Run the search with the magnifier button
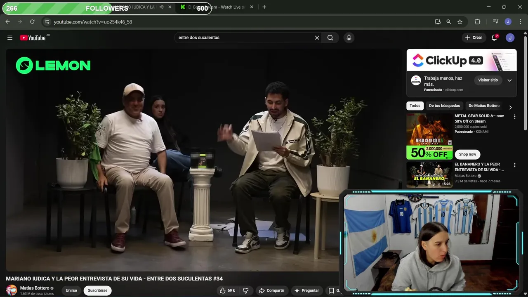528x297 pixels. point(330,38)
